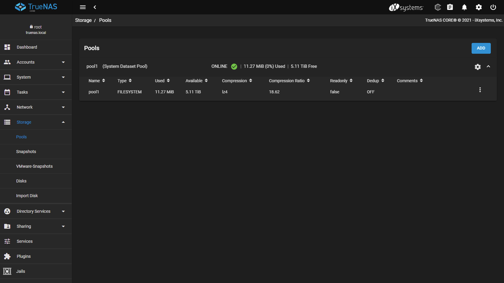Collapse the Storage menu arrow
Viewport: 504px width, 283px height.
63,122
